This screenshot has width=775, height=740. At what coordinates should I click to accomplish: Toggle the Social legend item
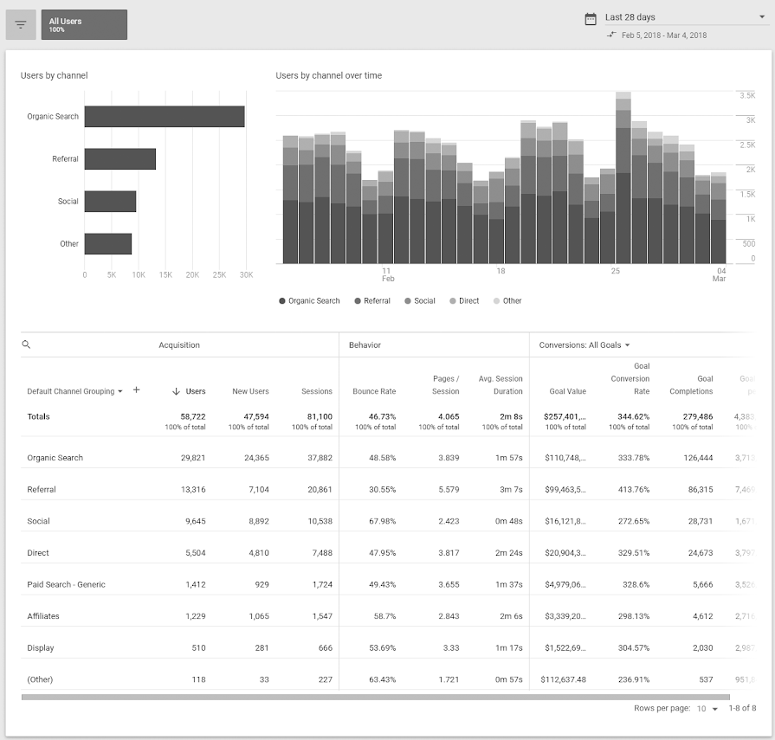pos(420,301)
